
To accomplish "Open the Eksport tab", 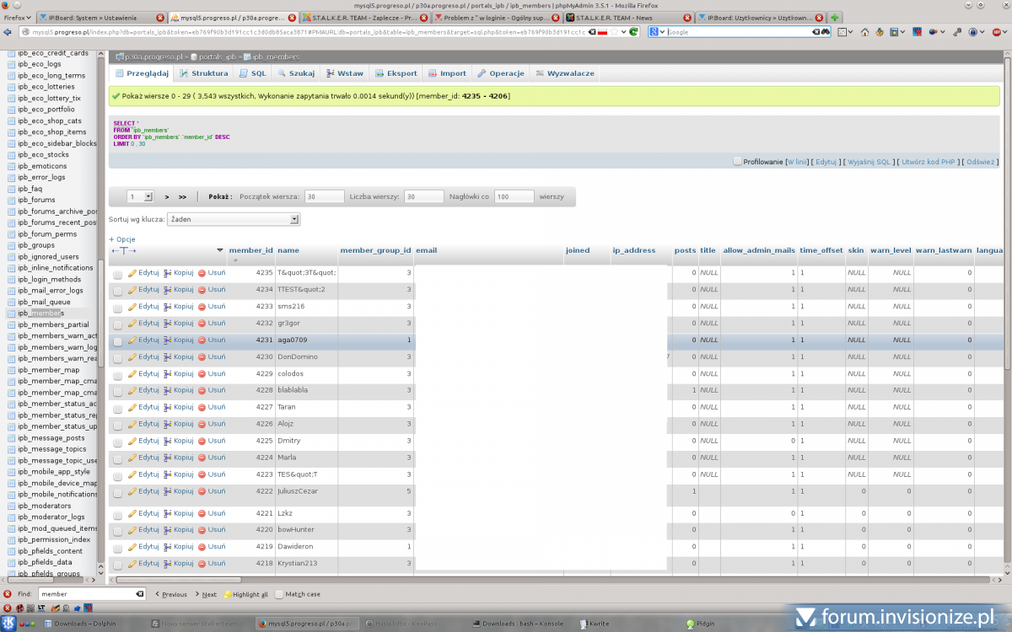I will (x=396, y=73).
